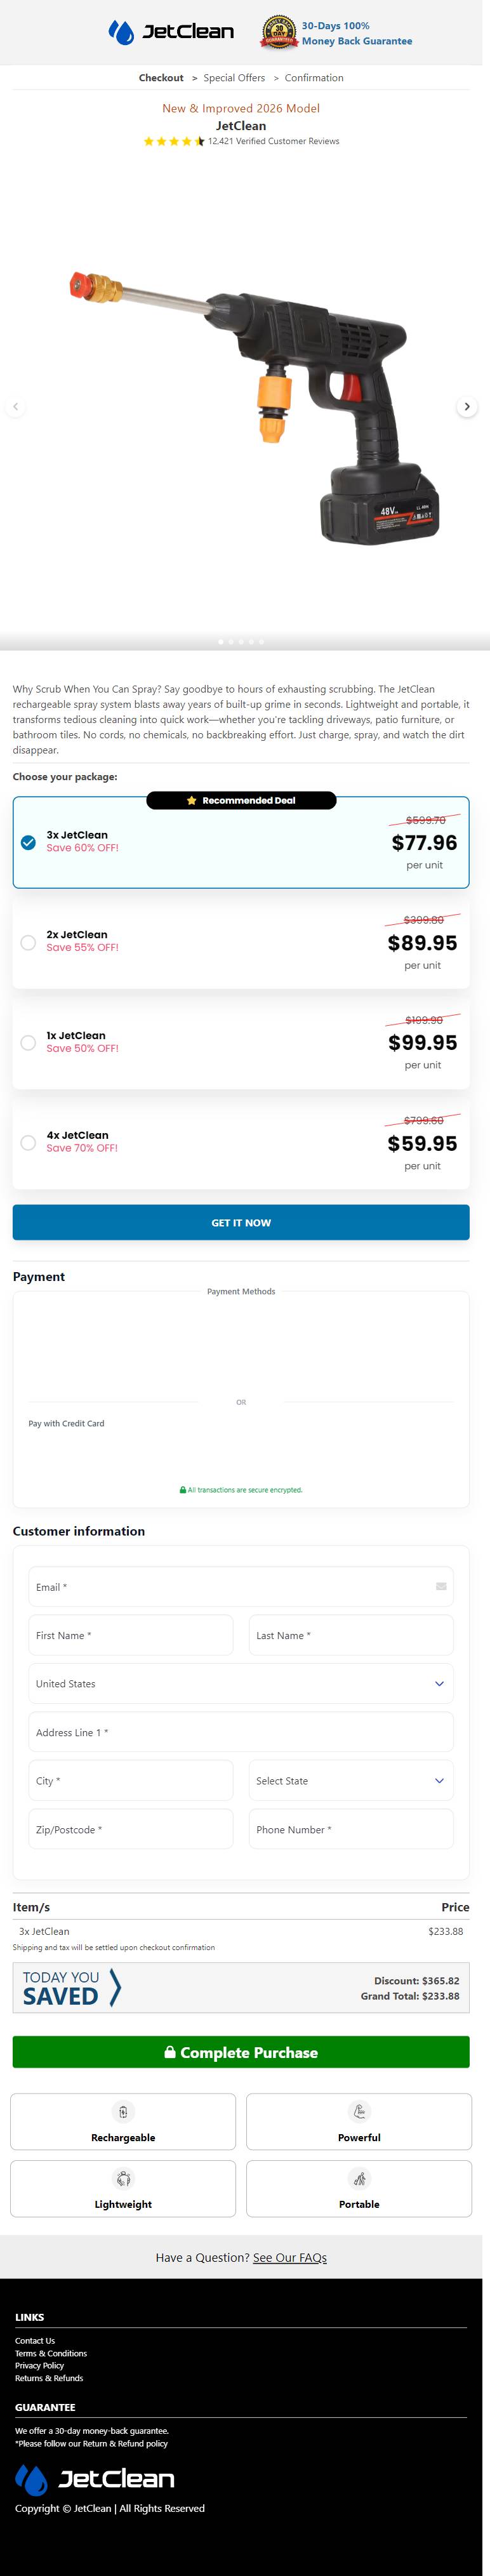Click the JetClean water drop logo

(x=122, y=32)
